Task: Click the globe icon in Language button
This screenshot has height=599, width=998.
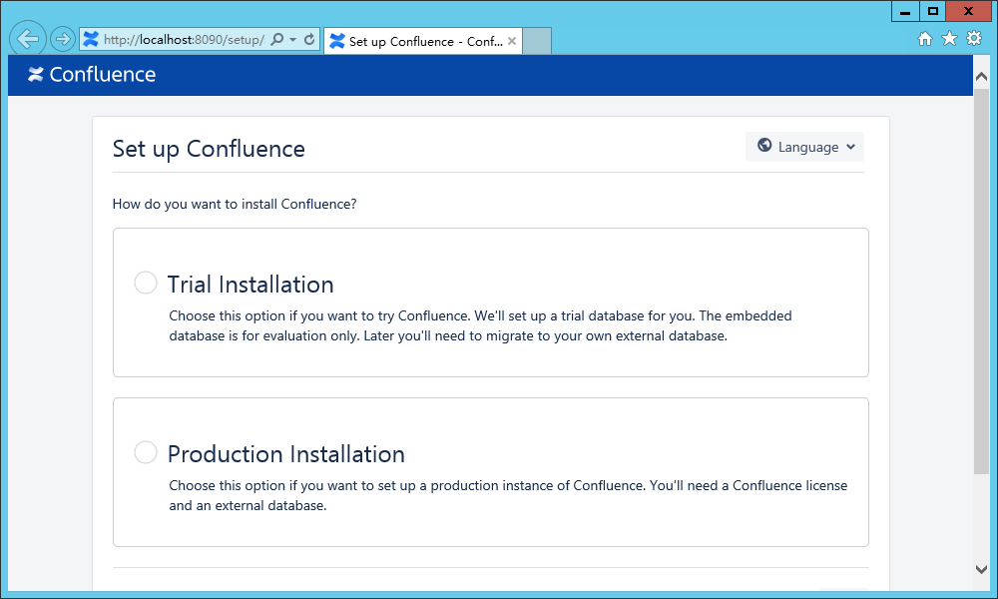Action: (x=765, y=146)
